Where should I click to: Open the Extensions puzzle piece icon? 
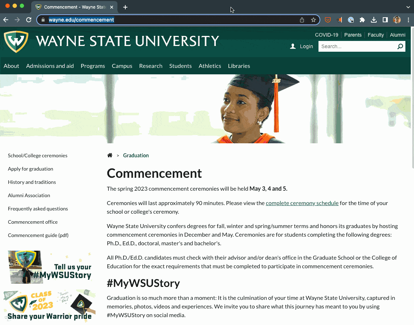pyautogui.click(x=362, y=20)
